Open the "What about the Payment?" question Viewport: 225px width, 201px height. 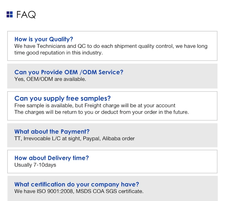(x=52, y=131)
